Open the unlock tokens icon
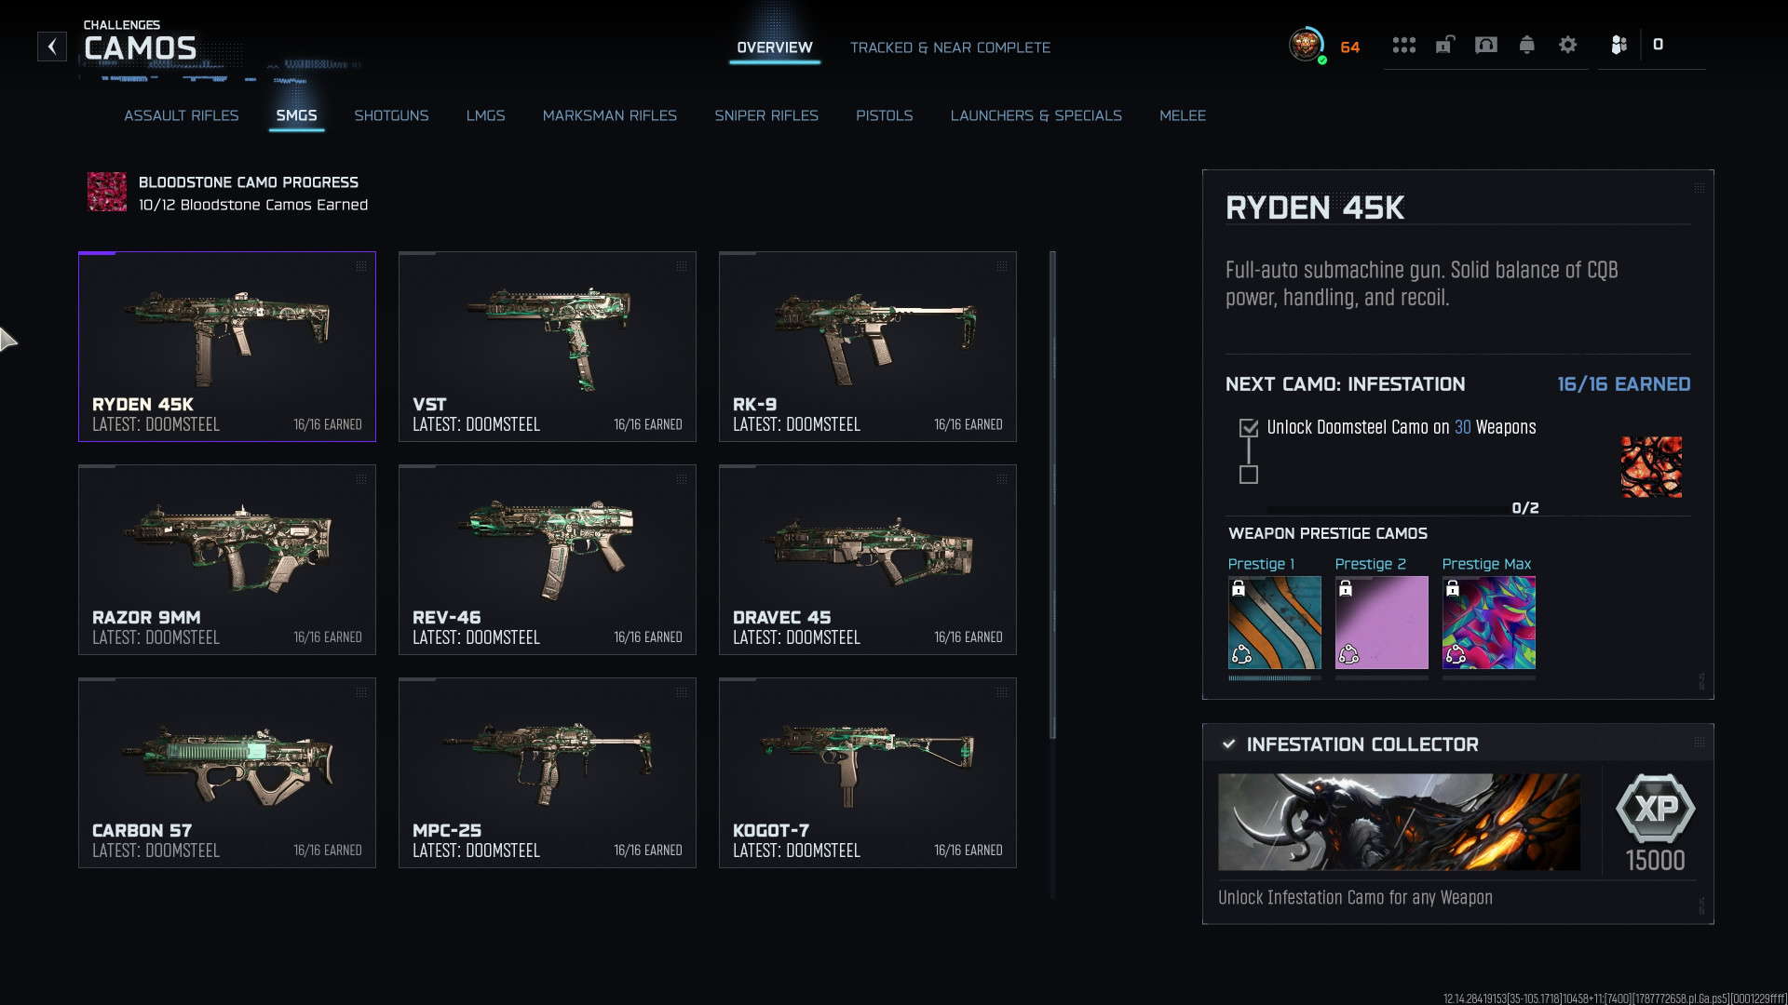This screenshot has height=1005, width=1788. pyautogui.click(x=1444, y=45)
